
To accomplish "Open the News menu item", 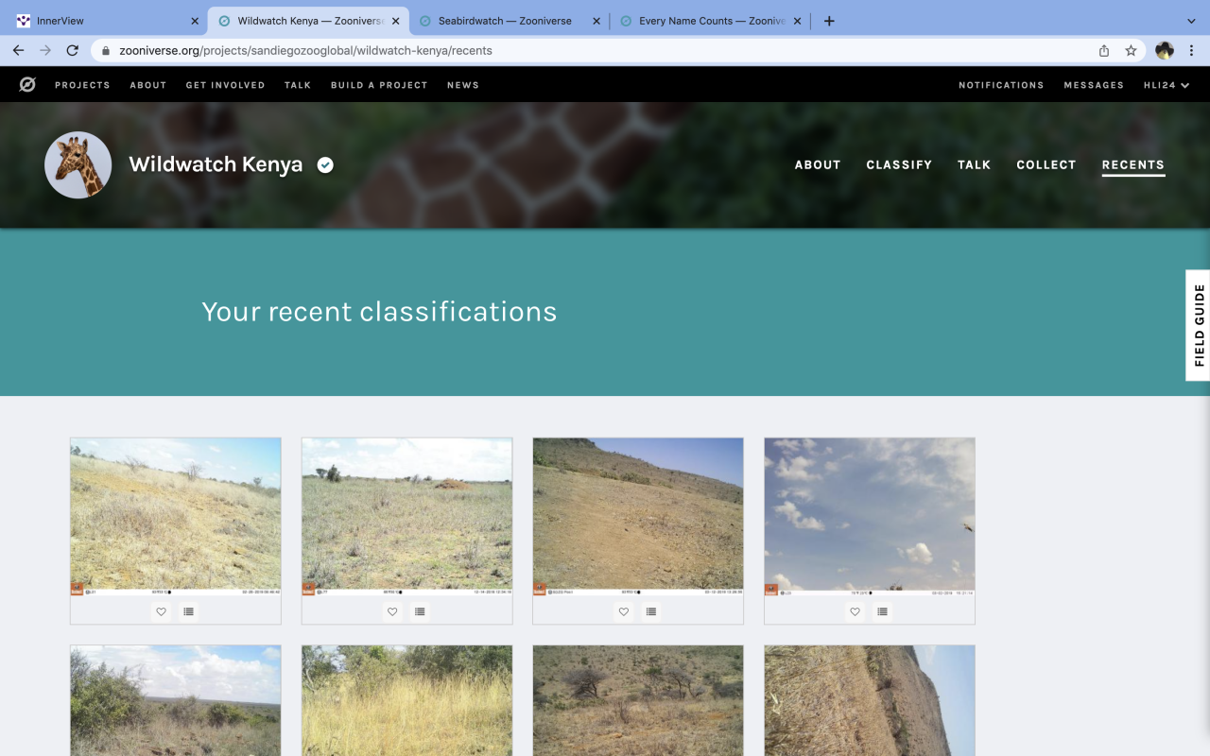I will (x=463, y=85).
